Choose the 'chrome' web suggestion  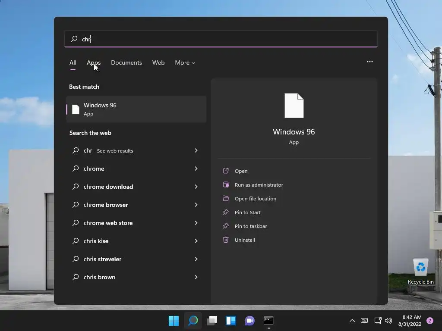click(x=136, y=169)
